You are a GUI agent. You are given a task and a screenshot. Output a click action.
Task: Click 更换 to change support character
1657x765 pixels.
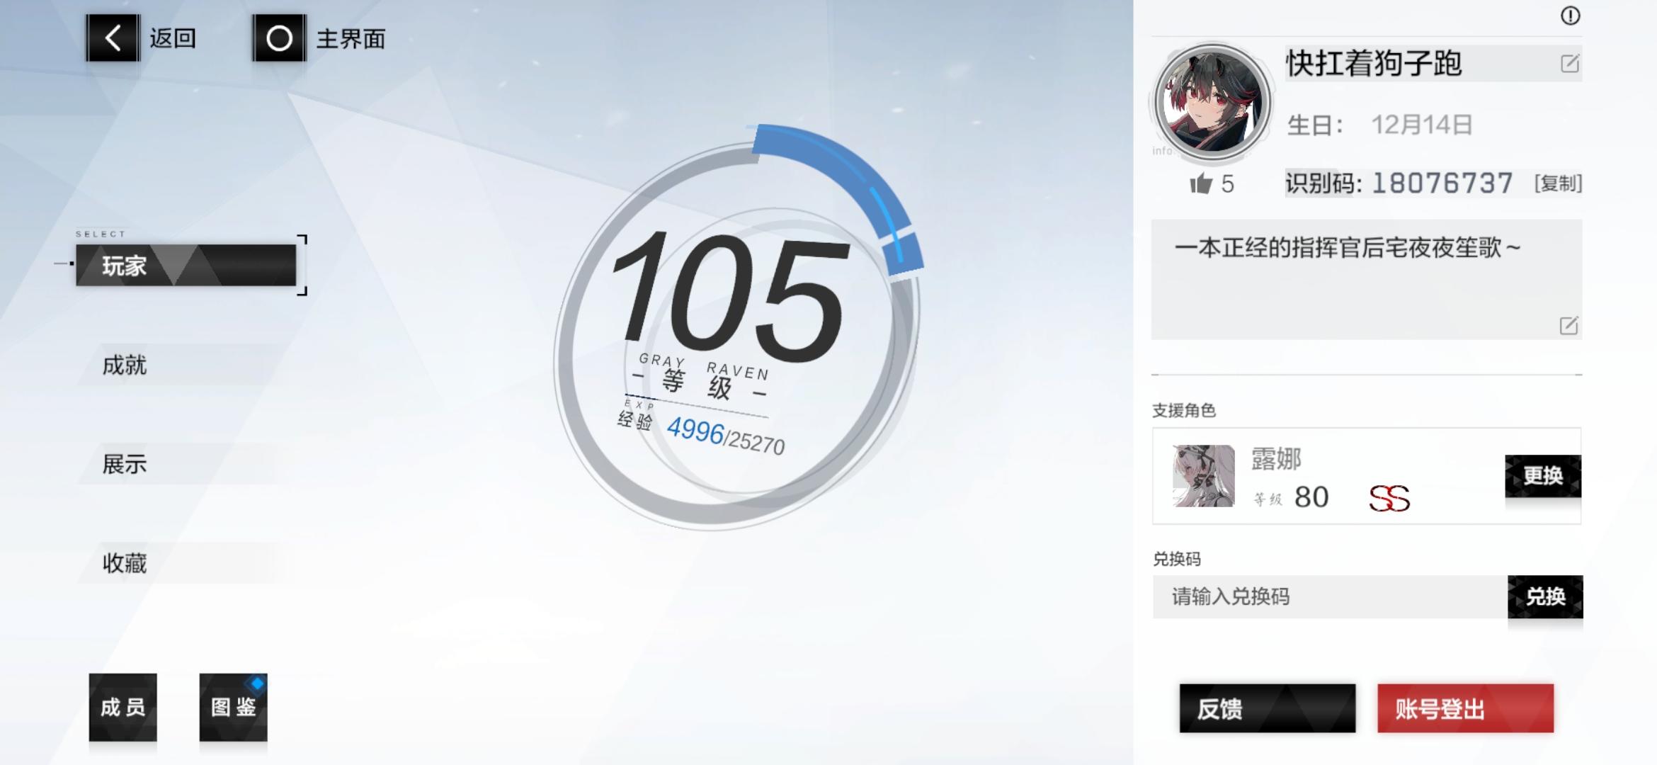pos(1543,475)
